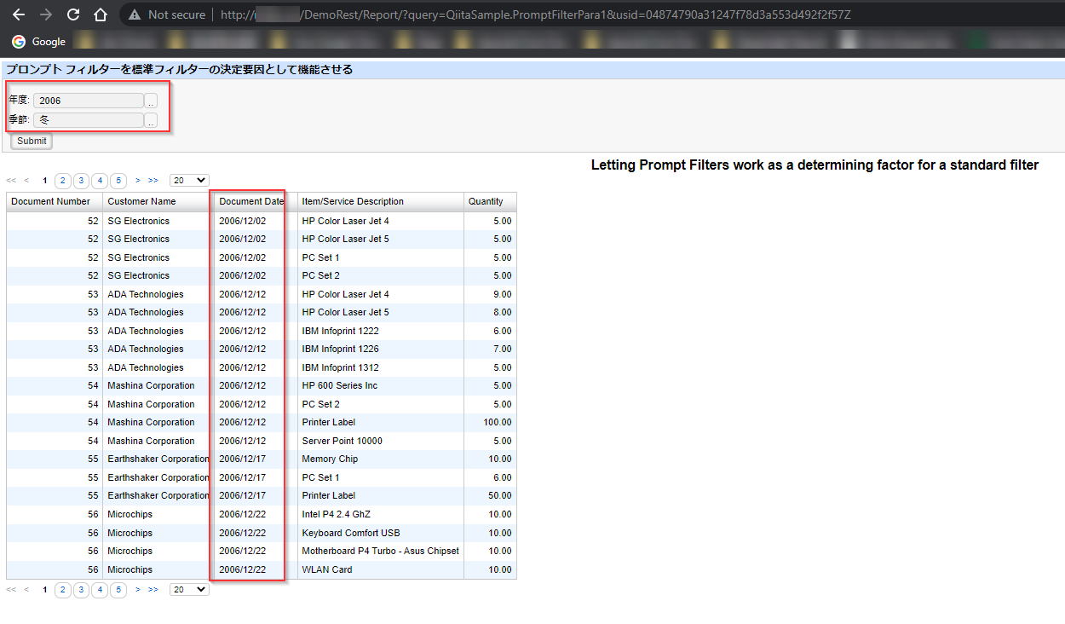Screen dimensions: 1065x624
Task: Open the Google bookmark
Action: [x=39, y=42]
